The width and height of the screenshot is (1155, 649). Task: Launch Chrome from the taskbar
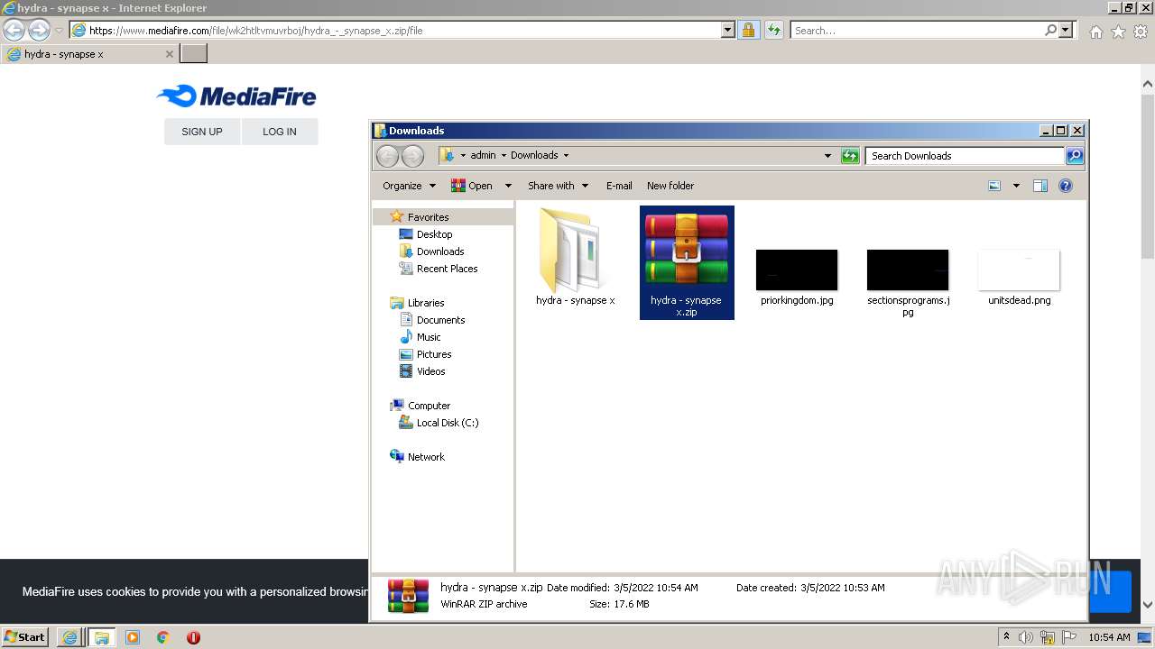pyautogui.click(x=163, y=637)
